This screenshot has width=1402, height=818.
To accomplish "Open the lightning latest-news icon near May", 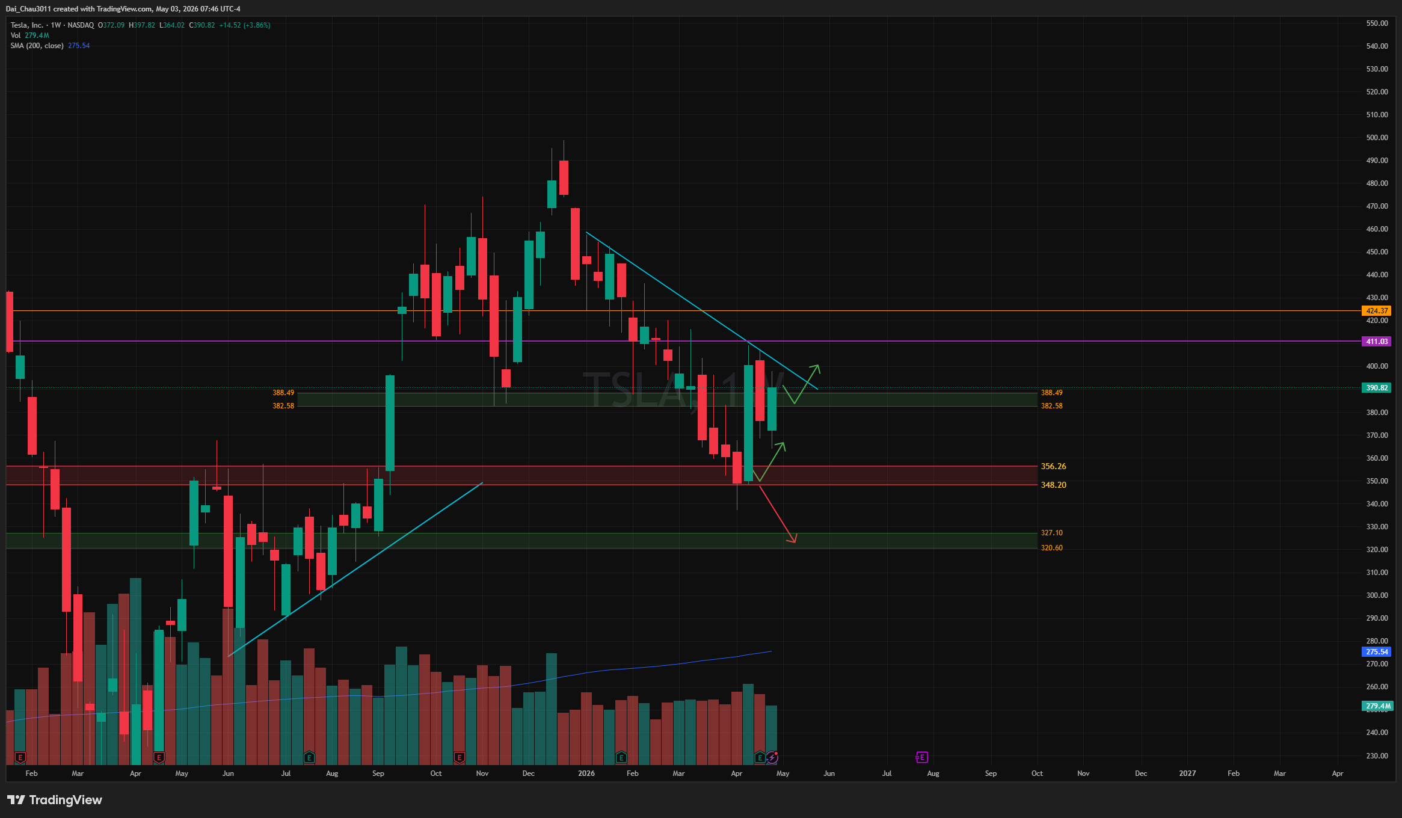I will [x=772, y=757].
